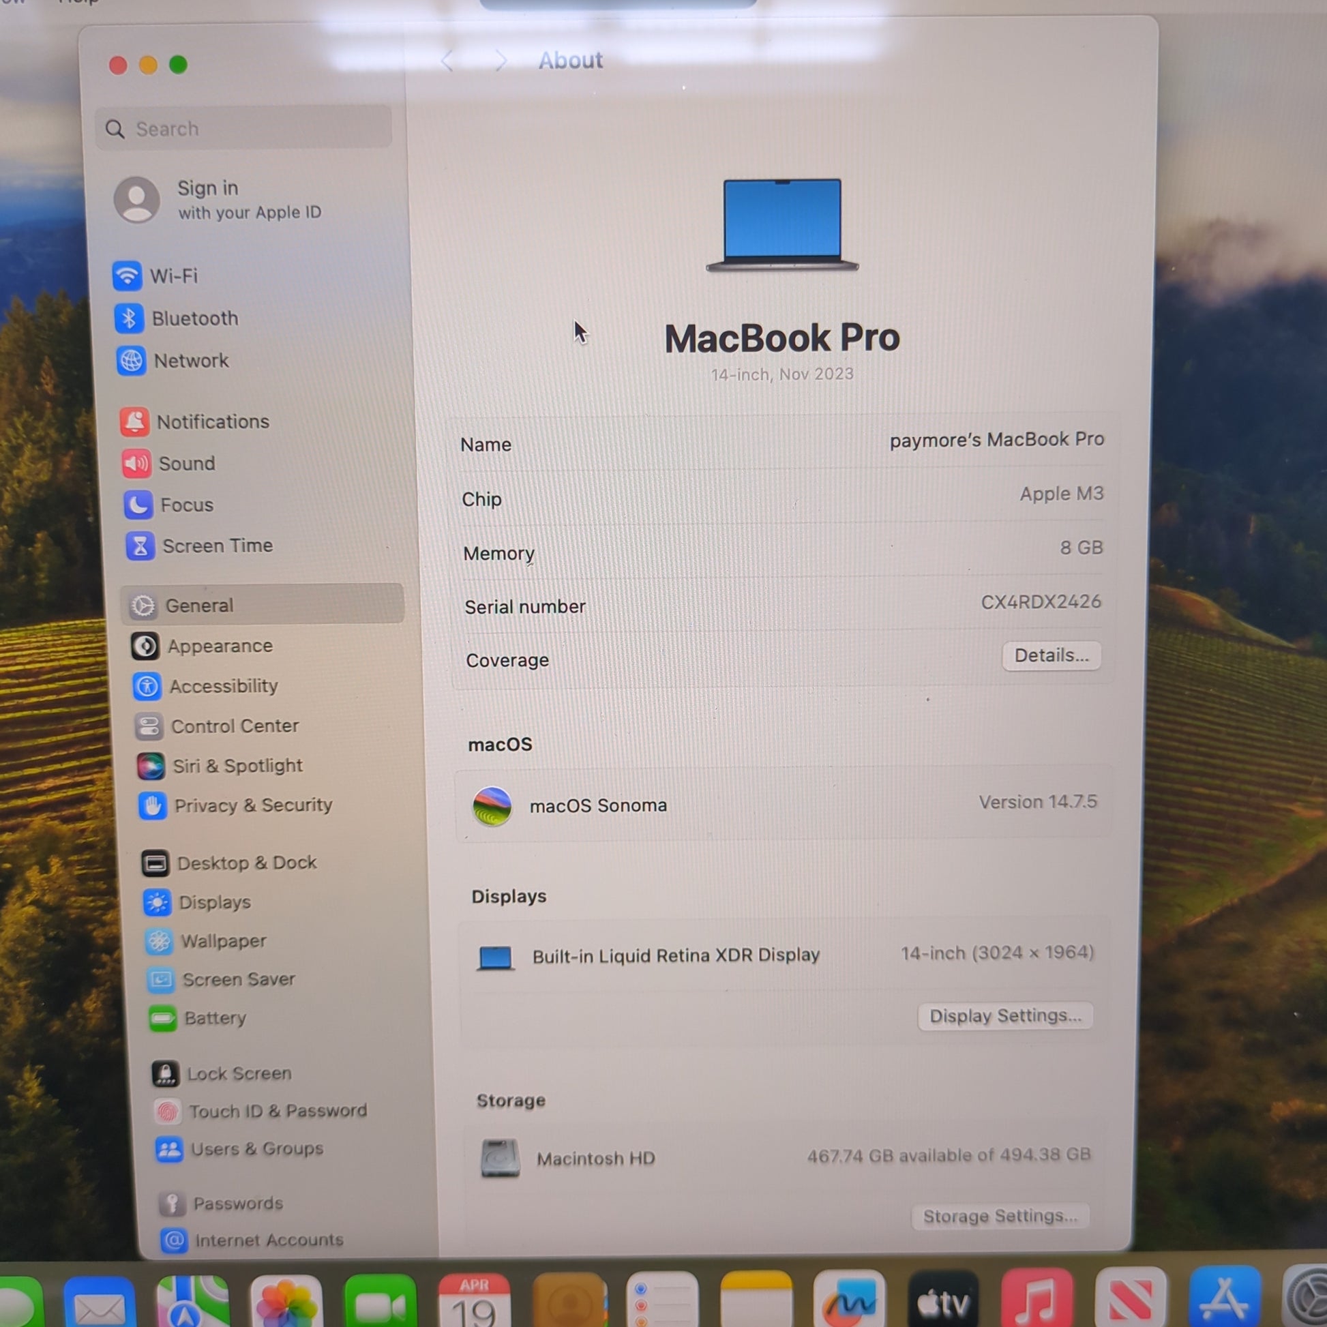Open Display Settings... button

click(x=1005, y=1016)
